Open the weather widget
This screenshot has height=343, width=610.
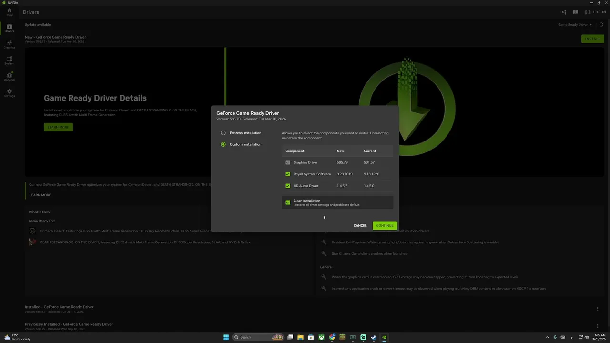pyautogui.click(x=17, y=337)
